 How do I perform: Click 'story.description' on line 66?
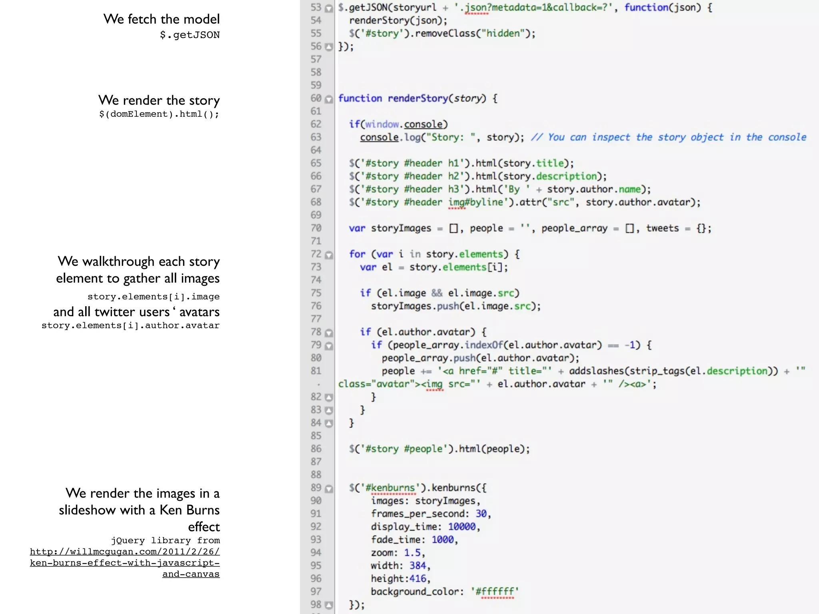550,176
